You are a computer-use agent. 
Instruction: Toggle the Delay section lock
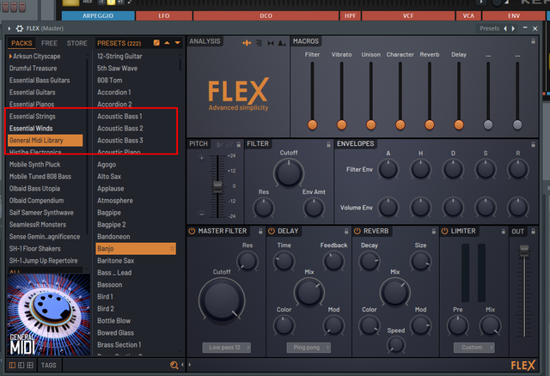click(346, 231)
